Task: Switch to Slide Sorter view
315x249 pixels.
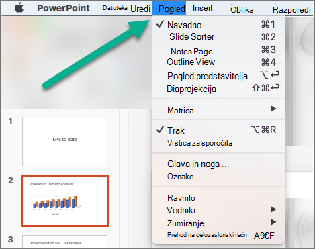Action: 218,37
